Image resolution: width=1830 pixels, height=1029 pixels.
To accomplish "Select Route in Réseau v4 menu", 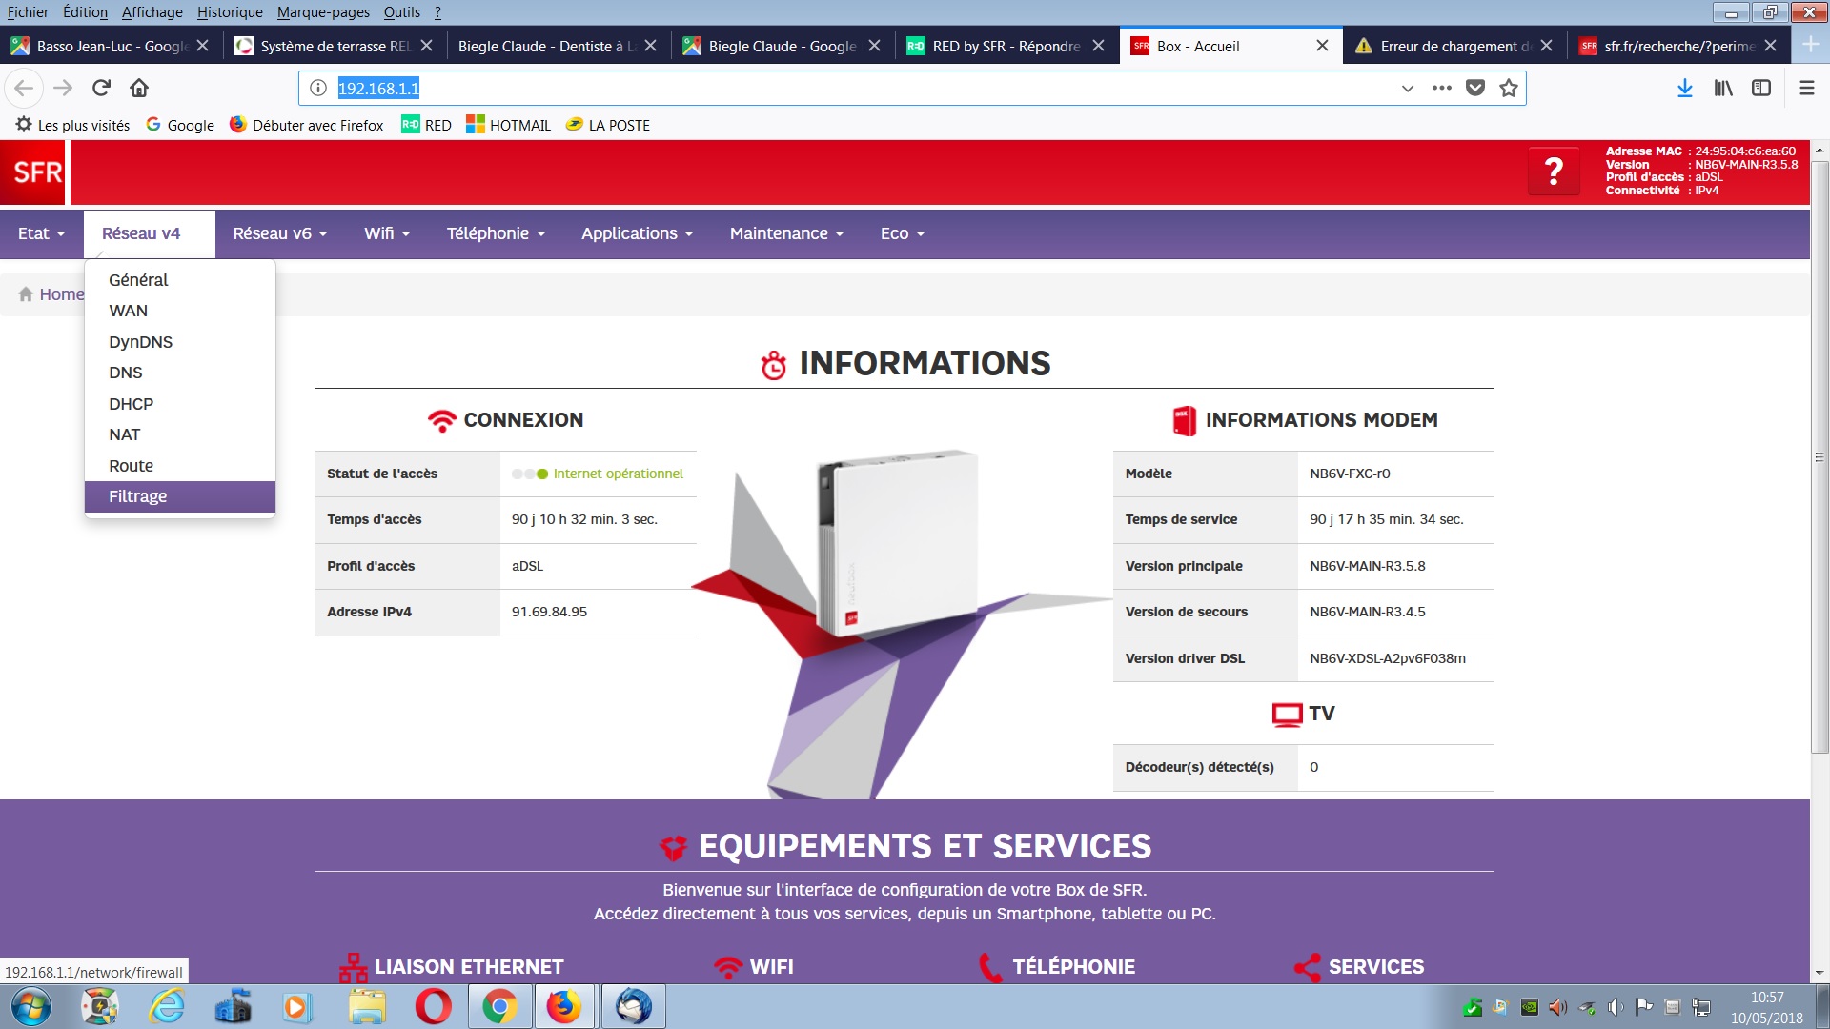I will click(x=180, y=466).
